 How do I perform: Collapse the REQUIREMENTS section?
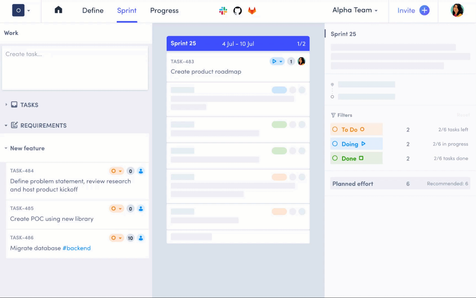click(x=6, y=125)
